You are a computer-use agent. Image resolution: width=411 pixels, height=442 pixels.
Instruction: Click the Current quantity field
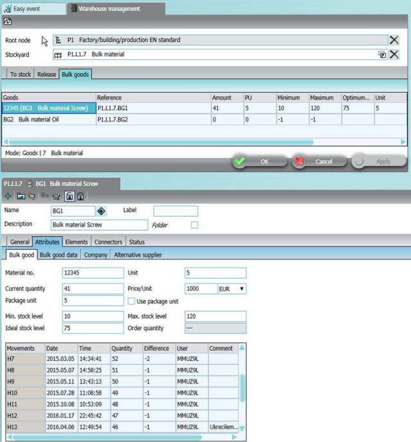(x=93, y=289)
